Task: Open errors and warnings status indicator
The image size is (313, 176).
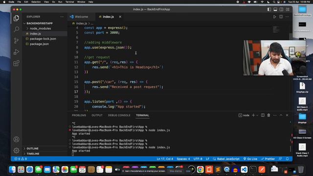Action: pyautogui.click(x=21, y=159)
